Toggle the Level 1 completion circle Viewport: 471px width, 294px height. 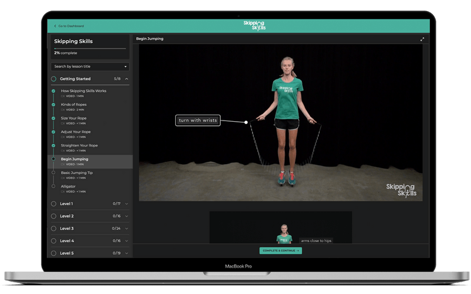point(54,203)
